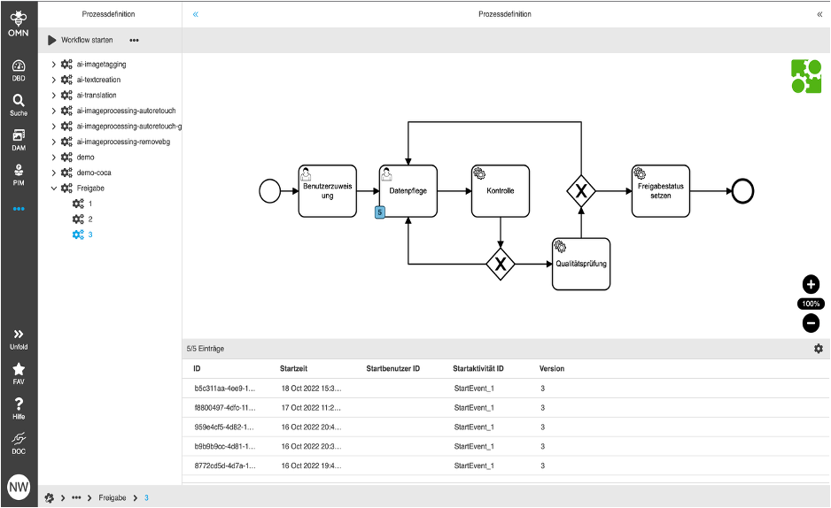Open the PIM module icon
Screen dimensions: 831x508
[x=19, y=173]
